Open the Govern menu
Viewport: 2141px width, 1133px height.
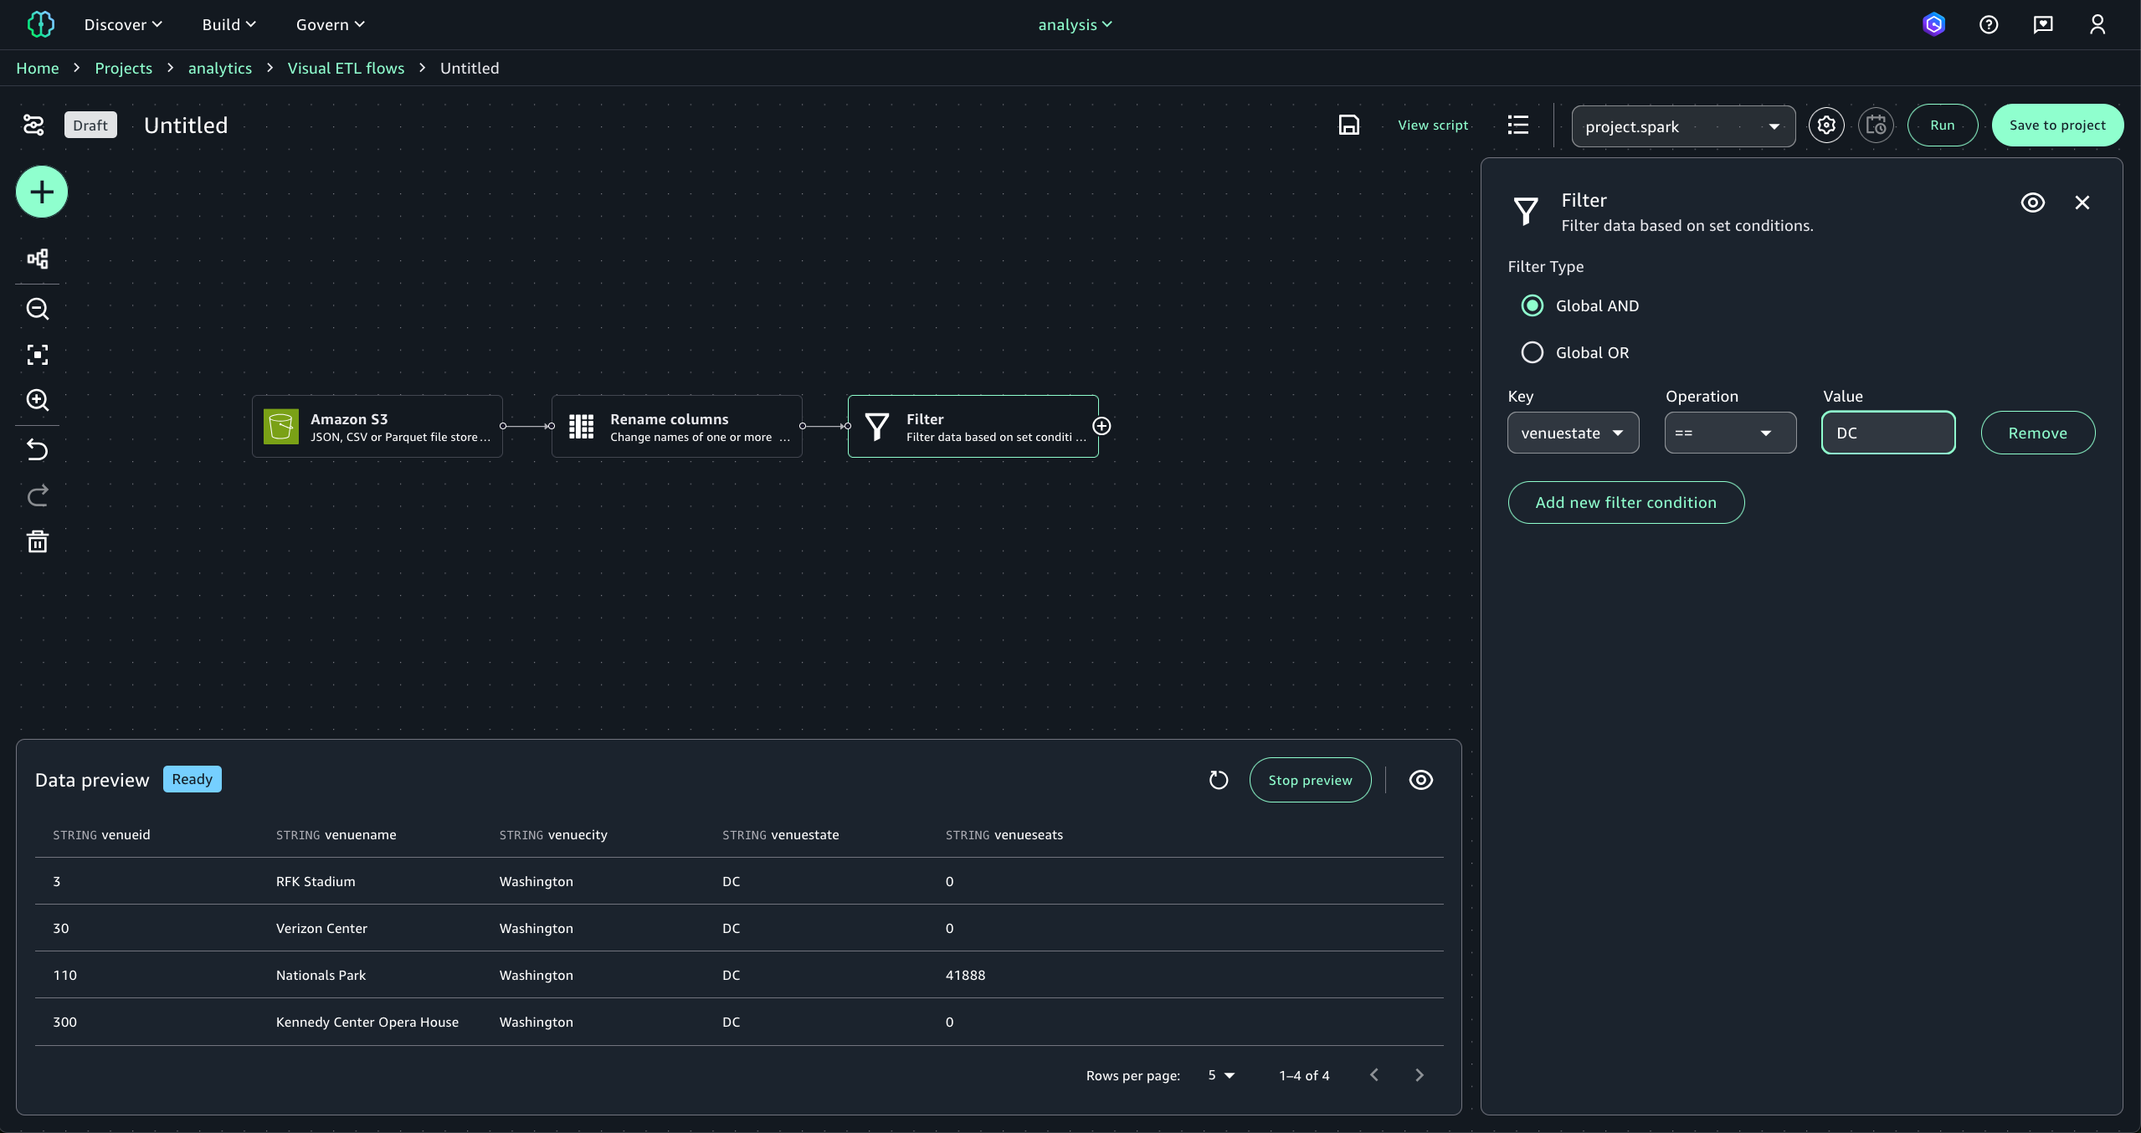tap(330, 24)
